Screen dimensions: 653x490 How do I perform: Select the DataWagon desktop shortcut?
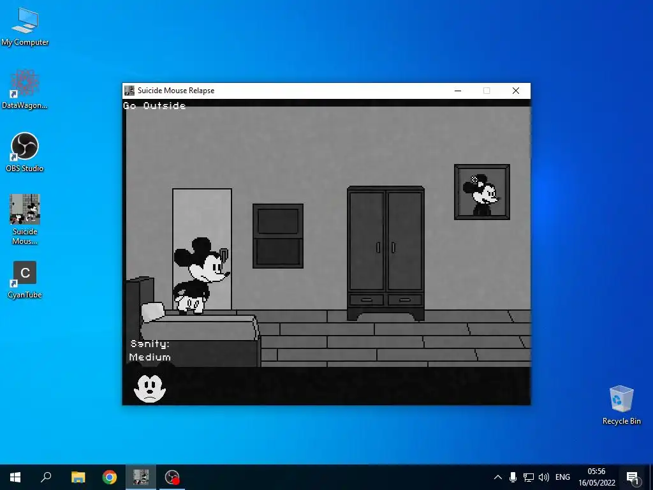tap(25, 89)
